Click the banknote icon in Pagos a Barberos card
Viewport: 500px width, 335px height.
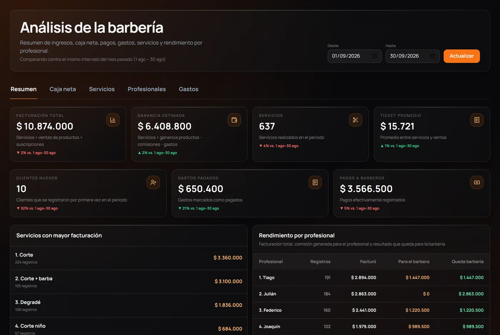tap(477, 182)
